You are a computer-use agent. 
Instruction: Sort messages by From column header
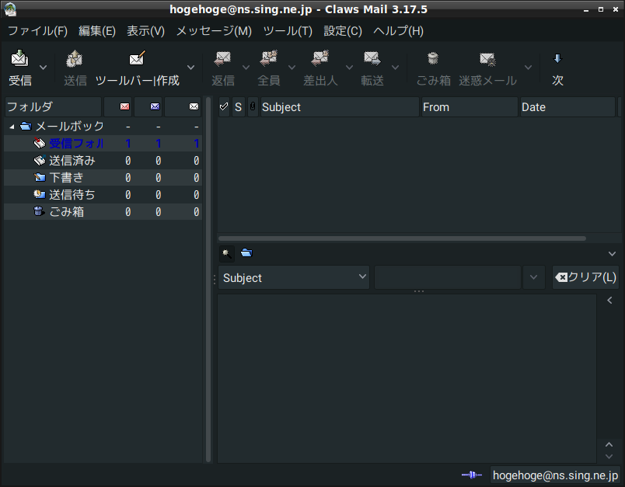pyautogui.click(x=470, y=106)
